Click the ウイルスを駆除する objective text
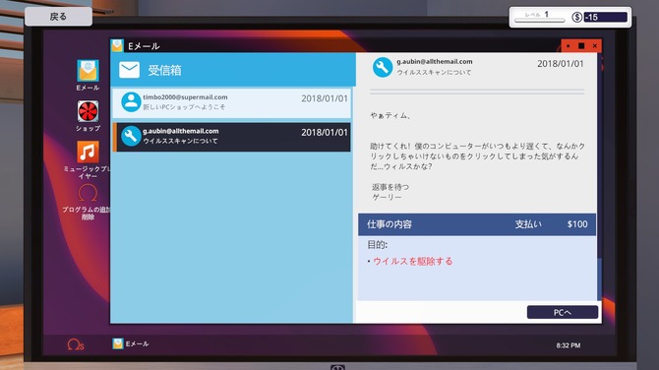This screenshot has width=659, height=370. coord(413,261)
